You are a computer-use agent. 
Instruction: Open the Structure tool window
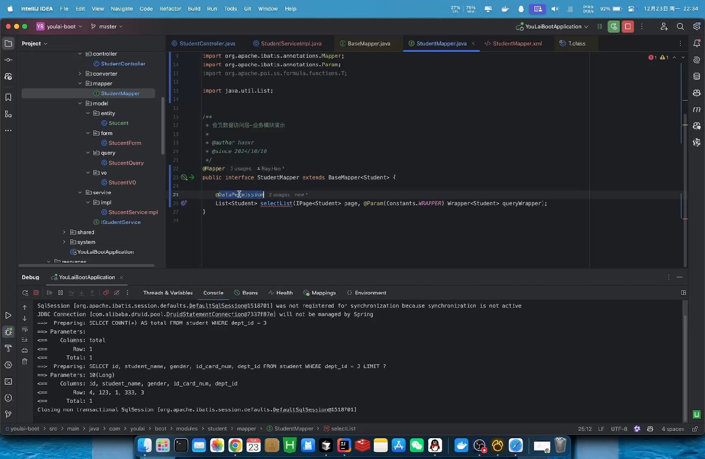tap(8, 114)
